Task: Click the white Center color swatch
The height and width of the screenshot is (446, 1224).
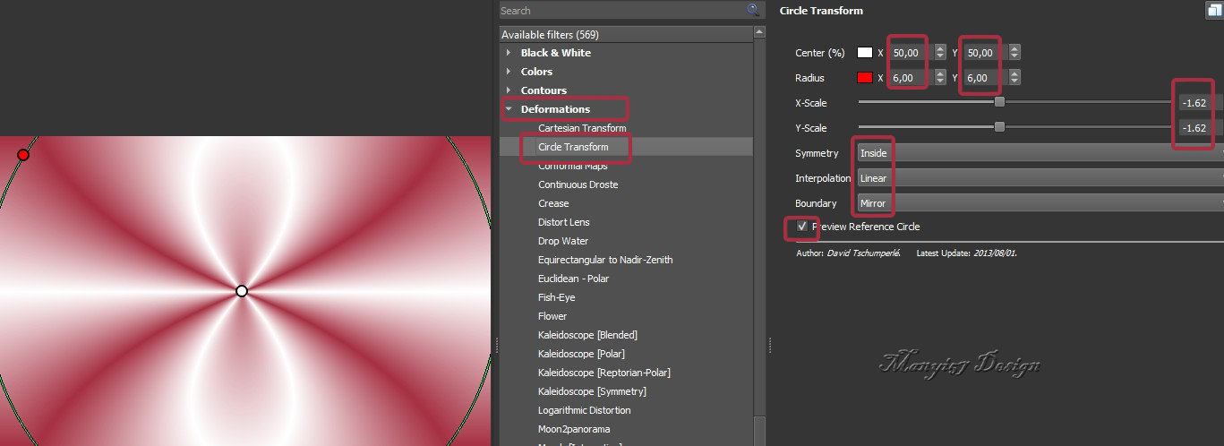Action: point(865,53)
